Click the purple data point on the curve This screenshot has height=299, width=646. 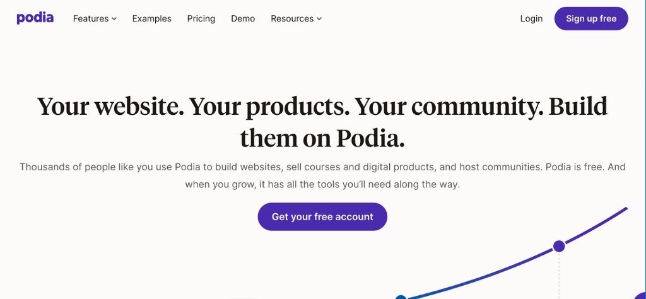[559, 246]
